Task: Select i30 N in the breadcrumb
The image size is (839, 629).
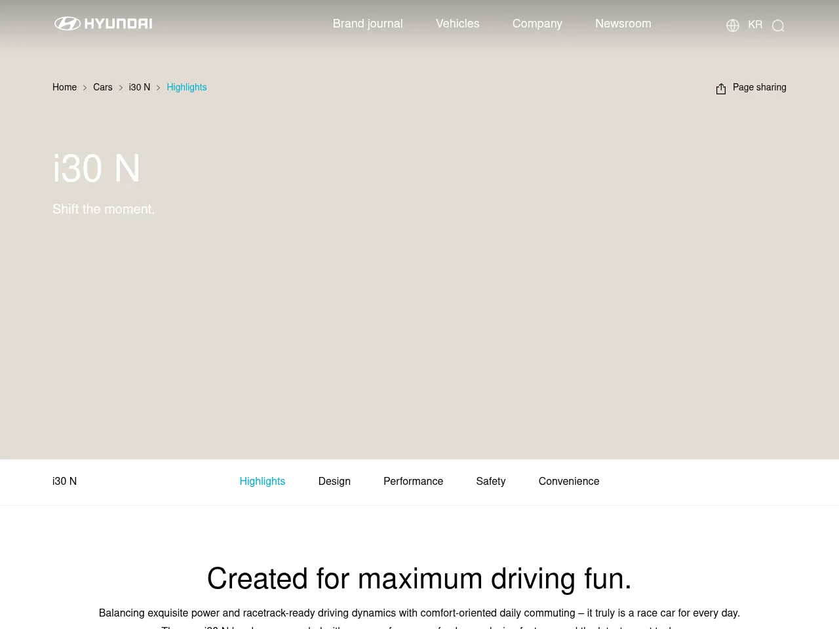Action: click(x=139, y=87)
